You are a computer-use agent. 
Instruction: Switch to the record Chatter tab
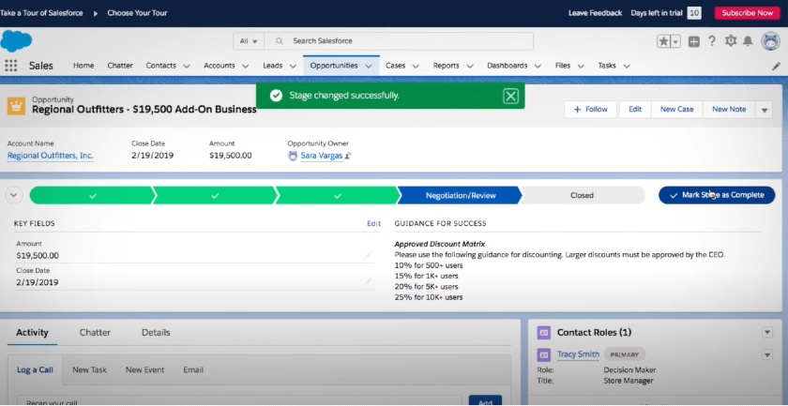[x=95, y=333]
